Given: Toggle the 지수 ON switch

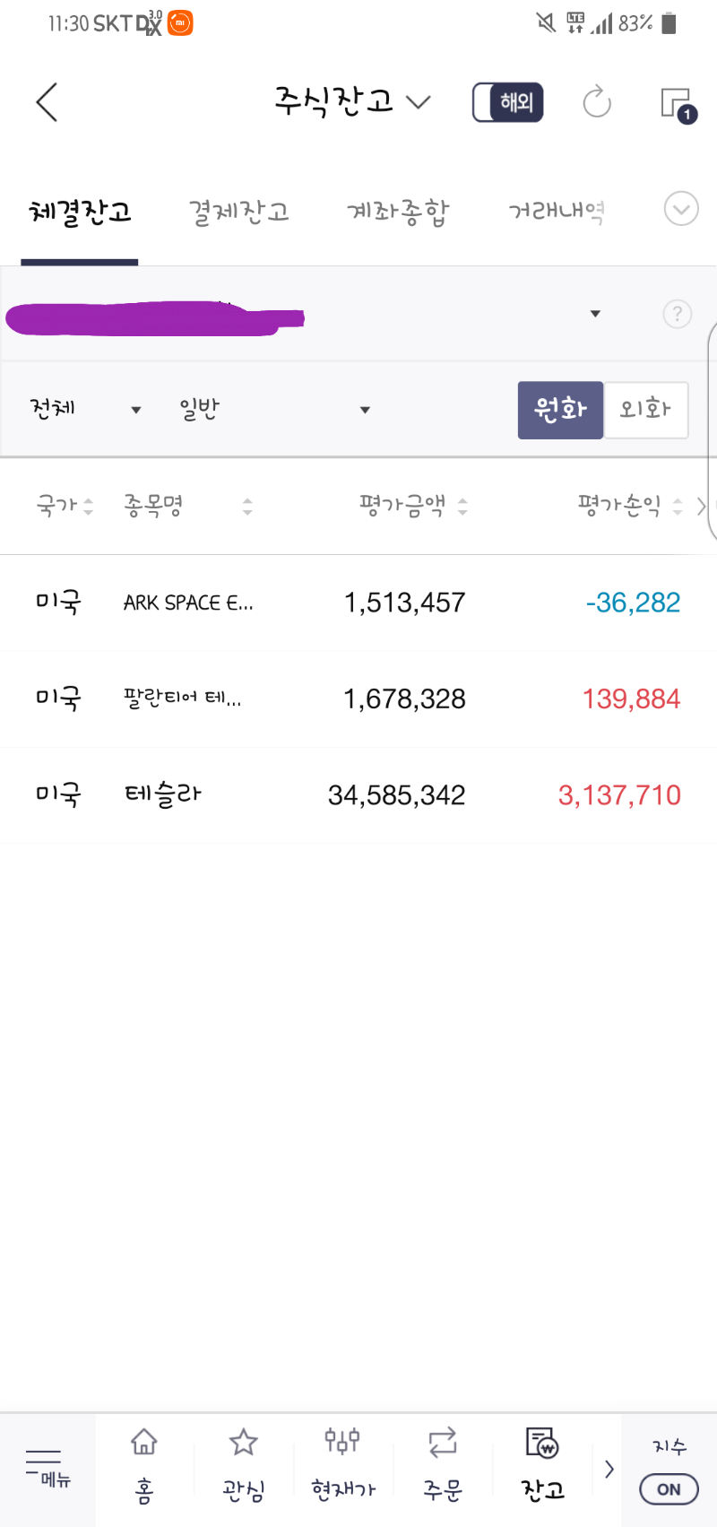Looking at the screenshot, I should pyautogui.click(x=669, y=1489).
